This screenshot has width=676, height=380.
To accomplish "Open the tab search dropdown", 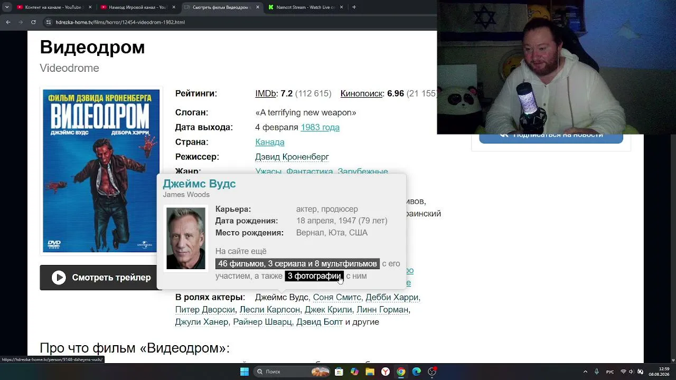I will pyautogui.click(x=6, y=7).
